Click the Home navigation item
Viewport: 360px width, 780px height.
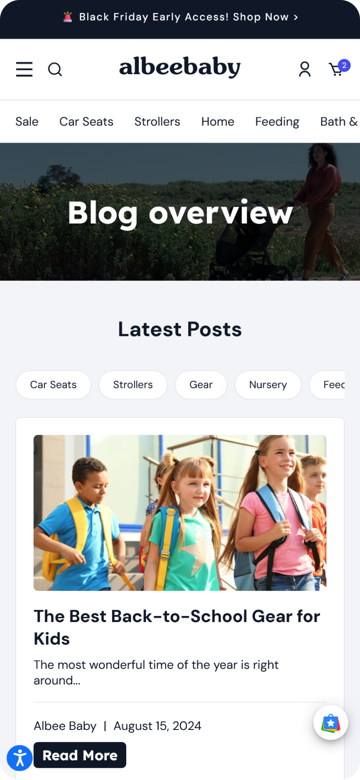[218, 122]
